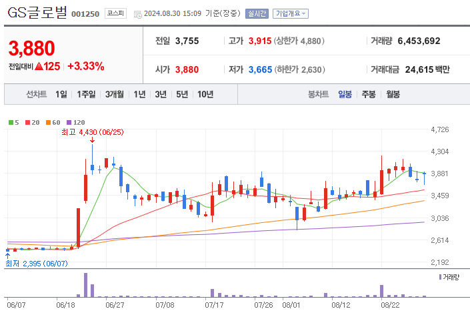Click the 저가 value 3,665

(x=260, y=69)
